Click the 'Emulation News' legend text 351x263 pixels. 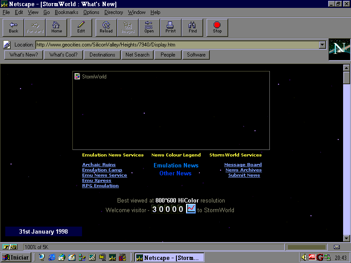[176, 166]
